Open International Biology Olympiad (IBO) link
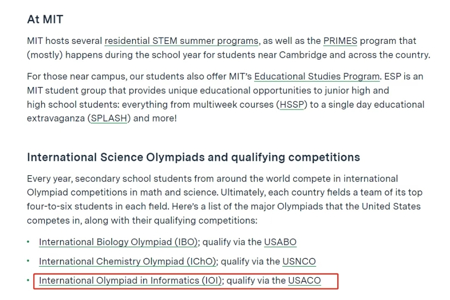The image size is (450, 300). pos(118,242)
